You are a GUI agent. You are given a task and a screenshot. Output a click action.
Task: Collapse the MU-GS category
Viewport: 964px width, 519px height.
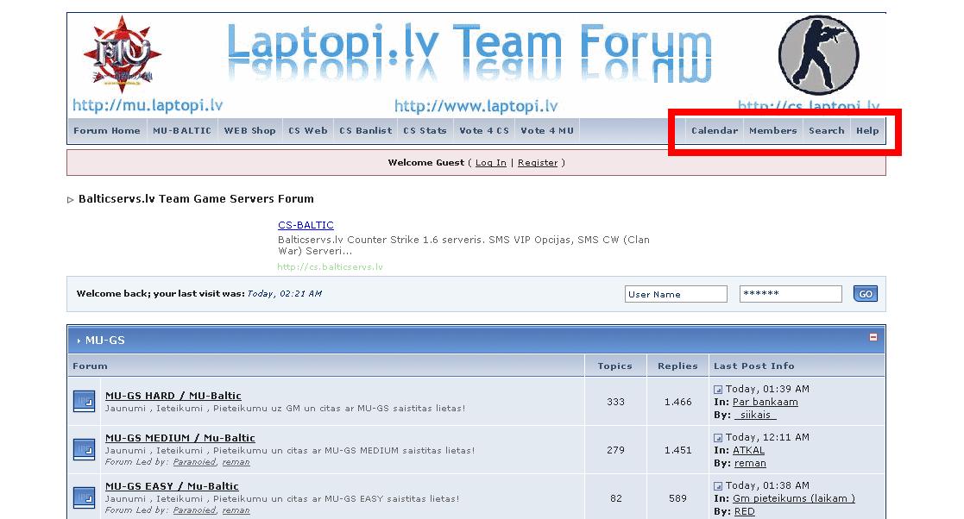click(873, 337)
